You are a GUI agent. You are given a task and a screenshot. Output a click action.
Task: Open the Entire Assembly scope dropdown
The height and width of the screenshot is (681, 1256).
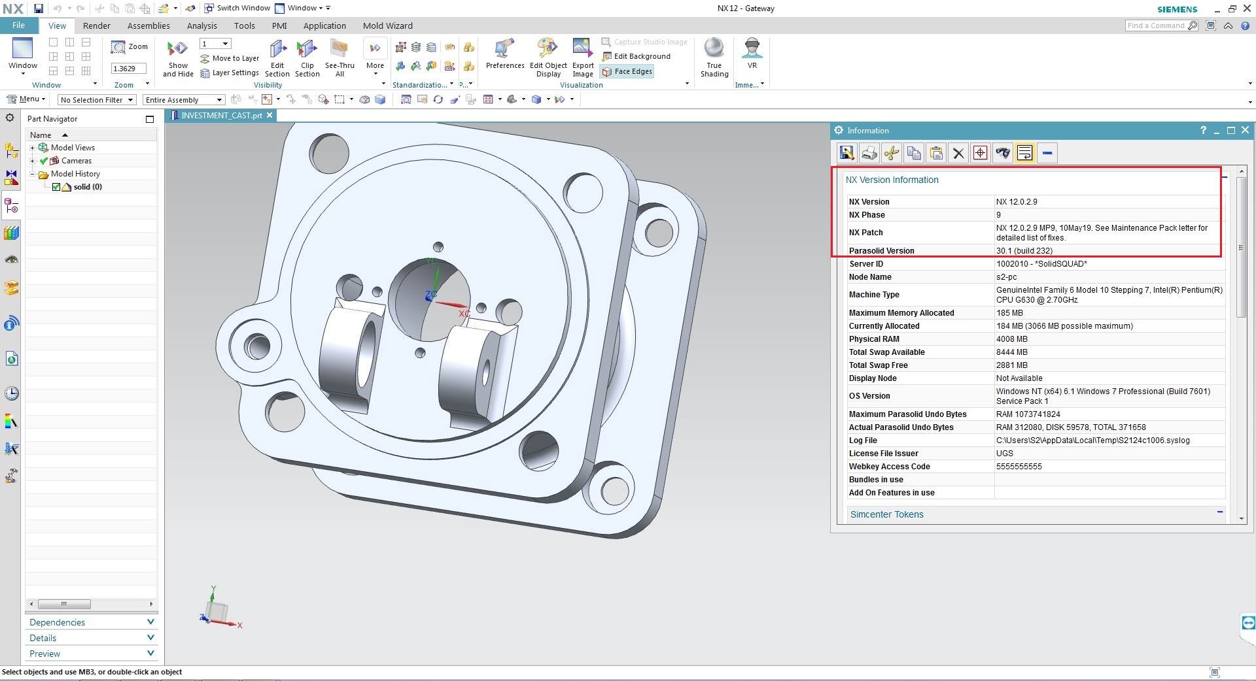pyautogui.click(x=184, y=100)
